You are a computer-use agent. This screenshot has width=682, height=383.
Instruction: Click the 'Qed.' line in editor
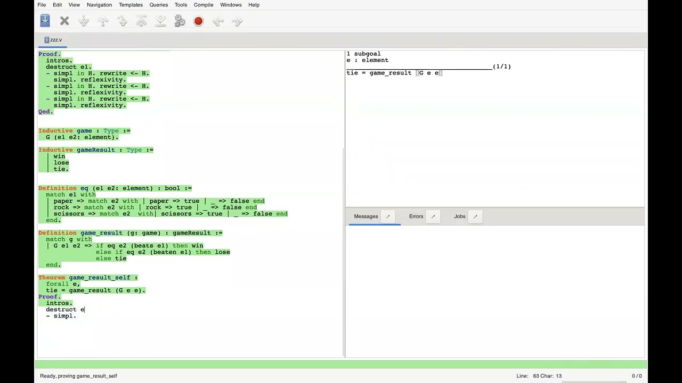[x=46, y=112]
